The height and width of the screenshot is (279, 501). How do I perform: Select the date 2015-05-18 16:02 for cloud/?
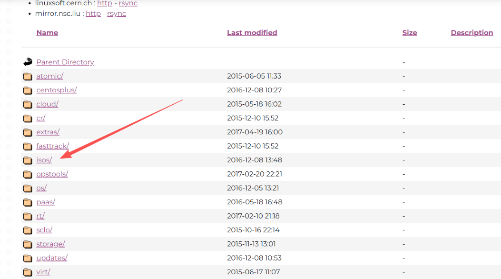tap(255, 104)
